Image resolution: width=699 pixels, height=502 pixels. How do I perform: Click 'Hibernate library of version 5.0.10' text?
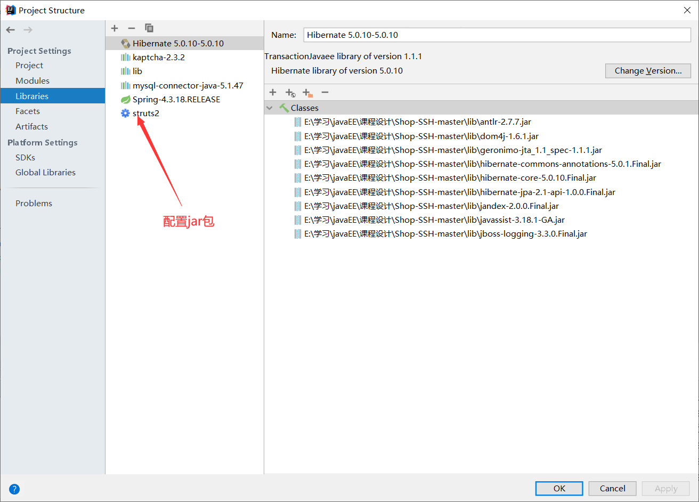[337, 71]
